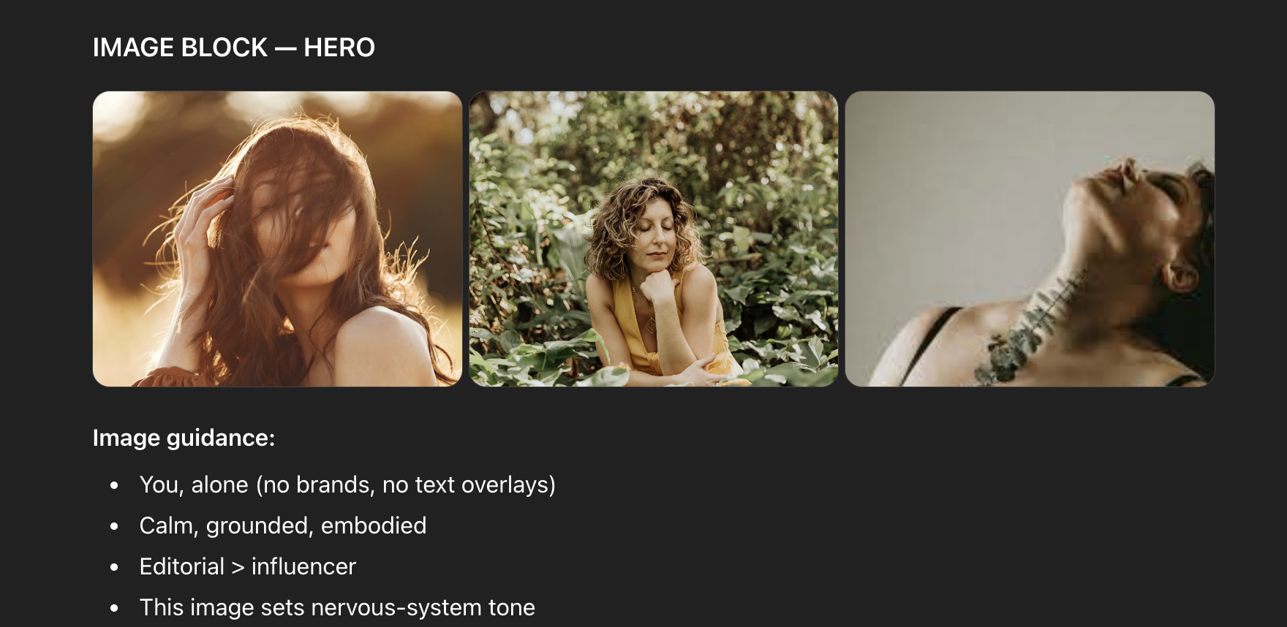Click 'This image sets nervous-system tone' line
1287x627 pixels.
(337, 607)
